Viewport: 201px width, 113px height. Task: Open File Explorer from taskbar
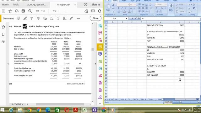point(20,110)
